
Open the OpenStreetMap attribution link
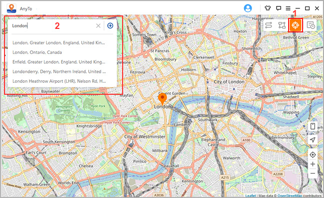290,196
